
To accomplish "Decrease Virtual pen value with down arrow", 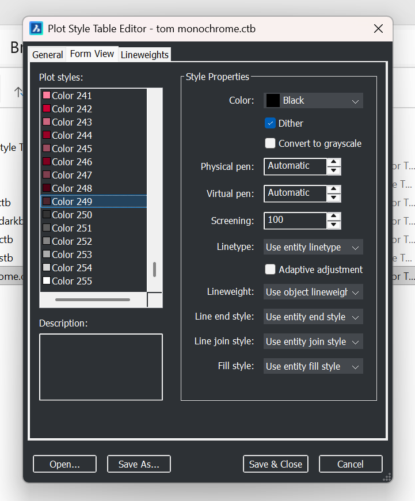I will coord(334,198).
